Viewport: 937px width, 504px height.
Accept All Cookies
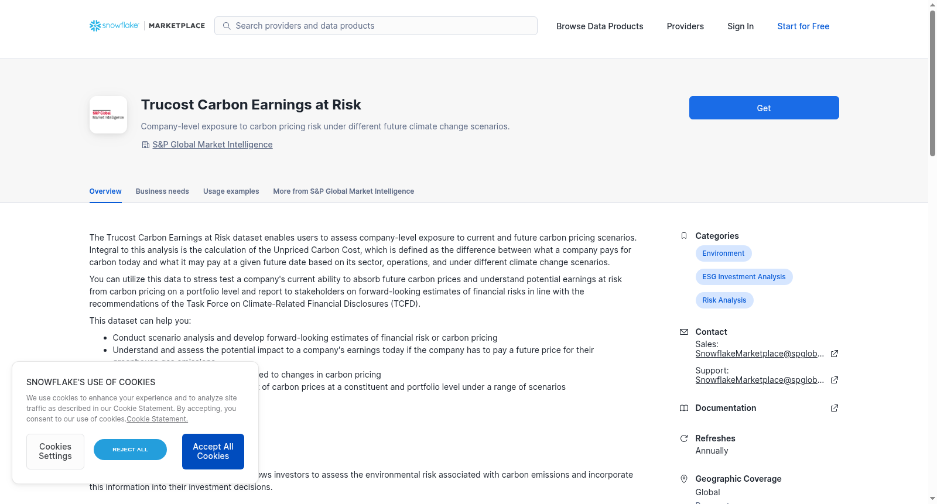tap(213, 451)
